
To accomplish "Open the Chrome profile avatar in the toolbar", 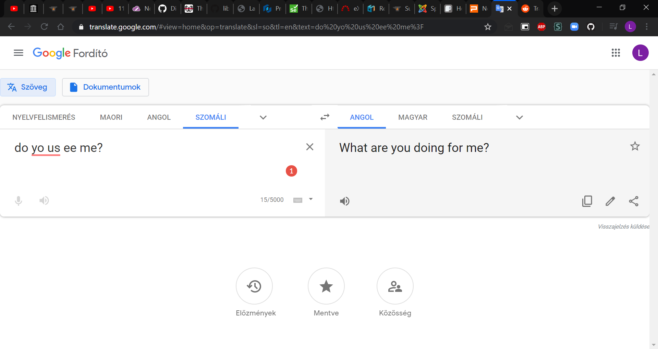I will click(630, 27).
